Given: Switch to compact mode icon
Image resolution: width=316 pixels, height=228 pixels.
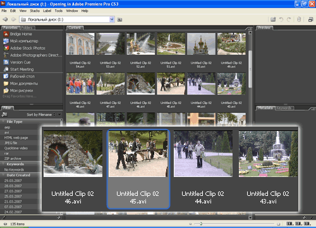Looking at the screenshot, I should 310,20.
